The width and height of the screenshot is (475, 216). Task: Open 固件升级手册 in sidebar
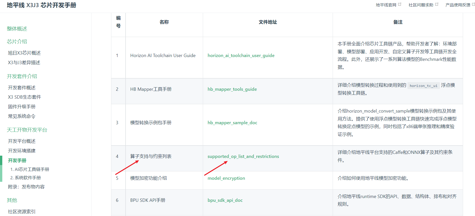click(22, 107)
